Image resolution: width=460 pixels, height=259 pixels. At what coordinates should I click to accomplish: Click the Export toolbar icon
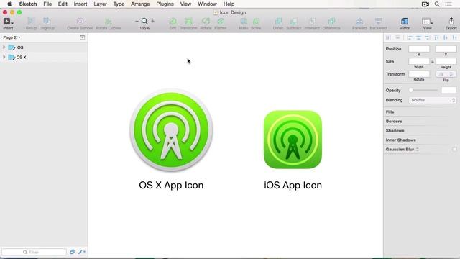(x=451, y=21)
